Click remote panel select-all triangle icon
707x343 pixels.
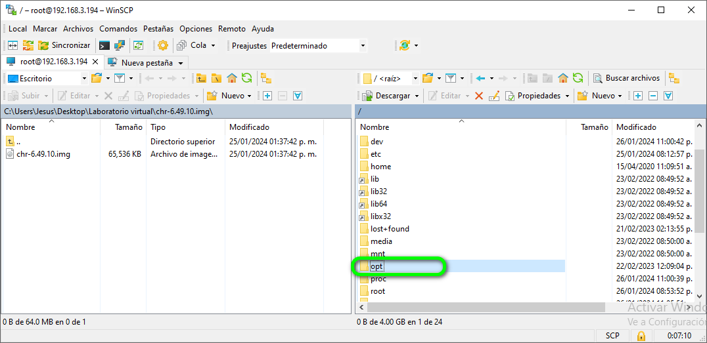tap(668, 96)
